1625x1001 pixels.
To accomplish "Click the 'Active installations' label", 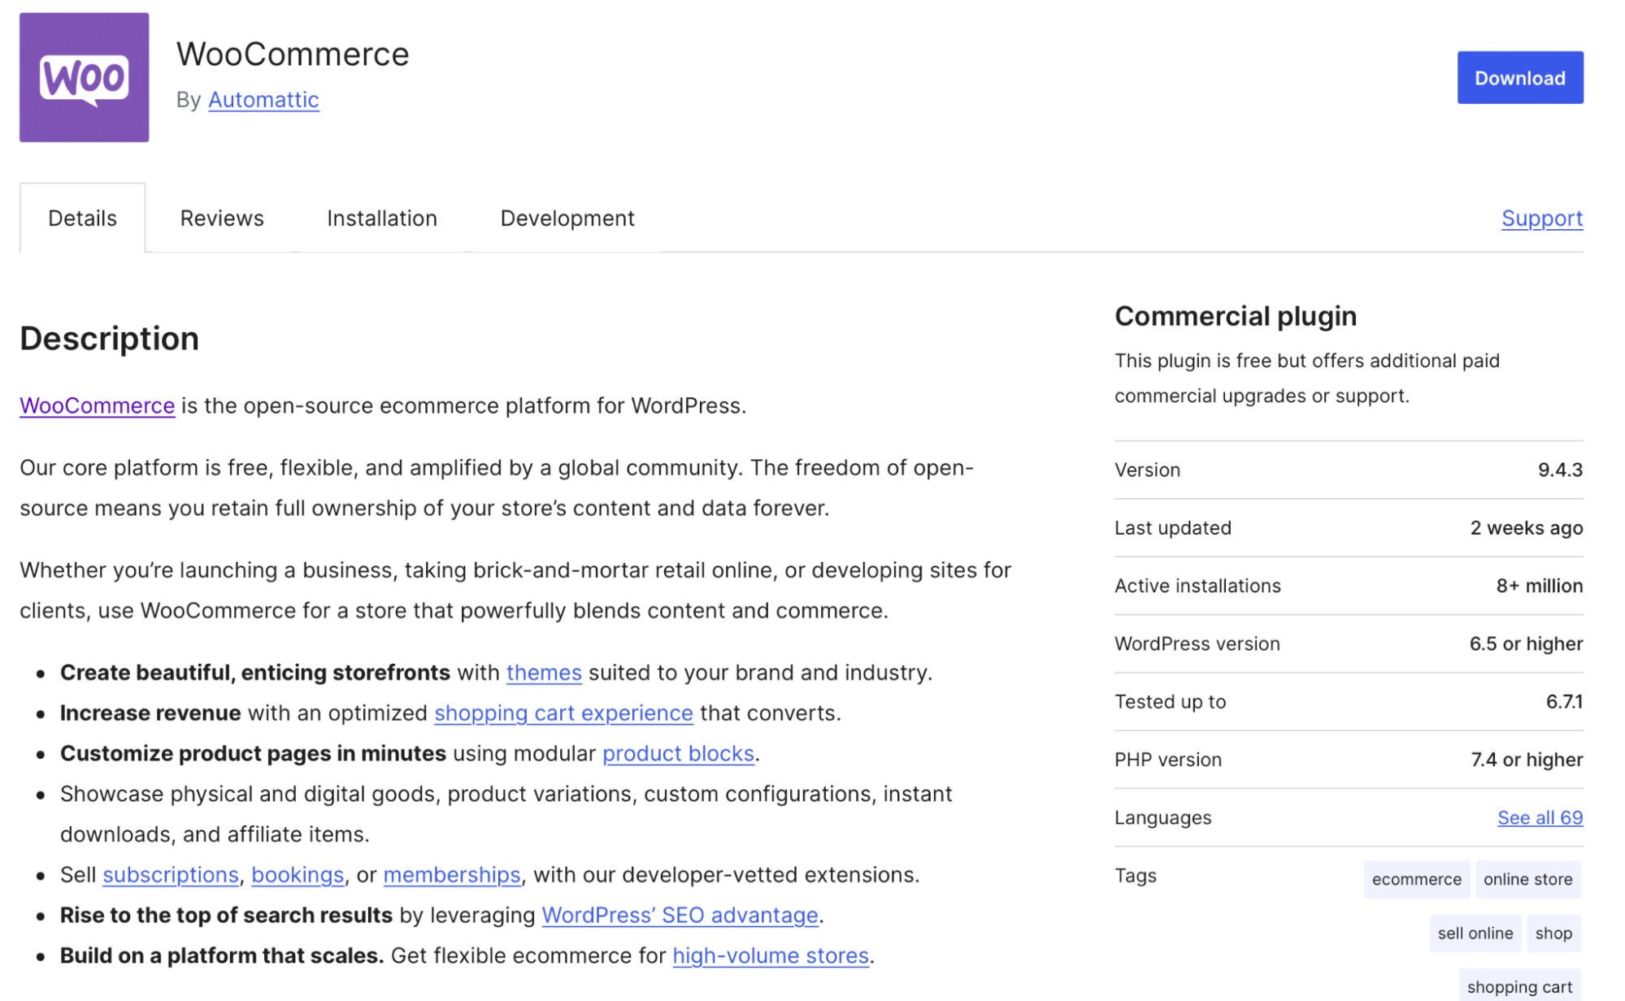I will (x=1197, y=586).
